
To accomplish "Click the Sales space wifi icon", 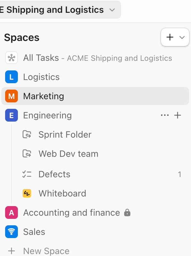I will coord(11,232).
